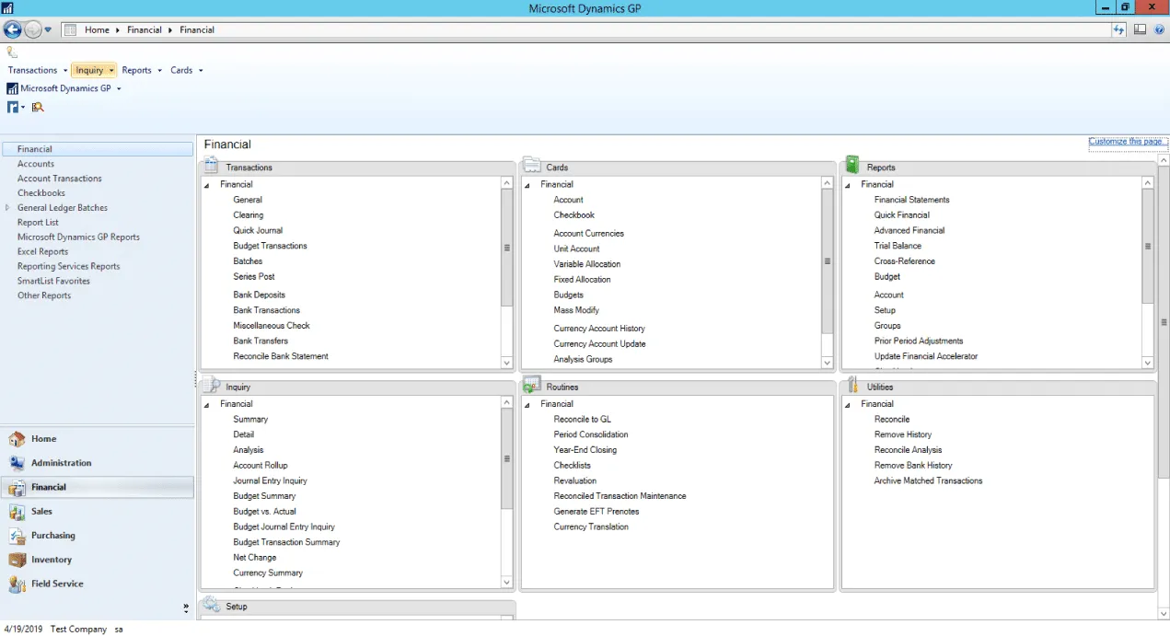Select the Home navigation pane
The width and height of the screenshot is (1170, 636).
[x=44, y=438]
